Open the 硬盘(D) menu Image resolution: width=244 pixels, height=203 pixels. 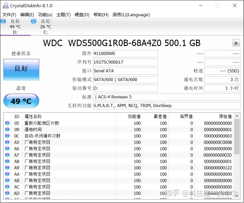(82, 15)
